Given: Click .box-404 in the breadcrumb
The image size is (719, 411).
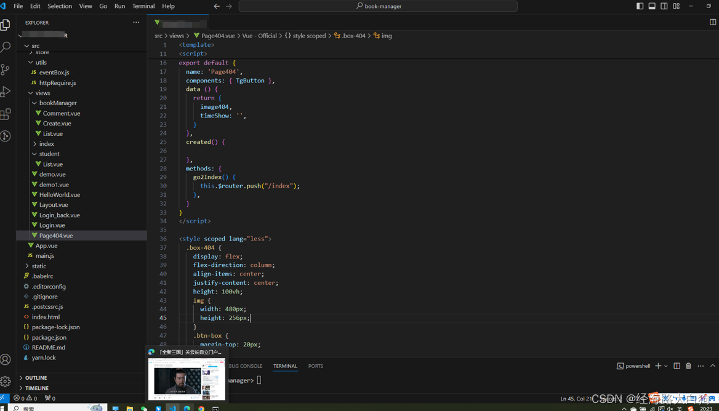Looking at the screenshot, I should pos(354,36).
